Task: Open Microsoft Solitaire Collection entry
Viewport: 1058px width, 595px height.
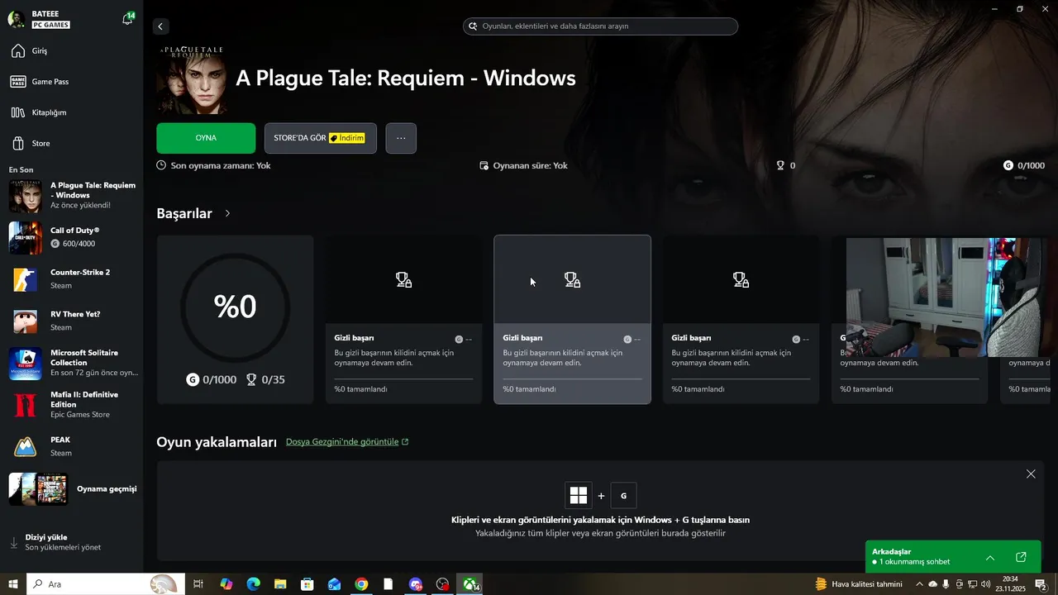Action: point(72,363)
